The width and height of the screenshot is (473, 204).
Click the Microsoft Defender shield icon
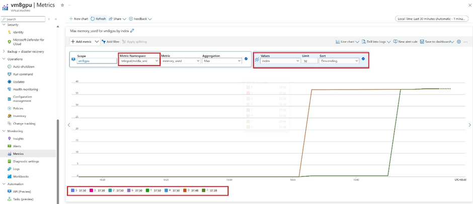10,42
